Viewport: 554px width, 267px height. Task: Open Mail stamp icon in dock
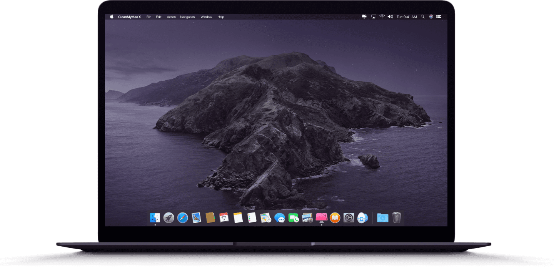(x=197, y=218)
